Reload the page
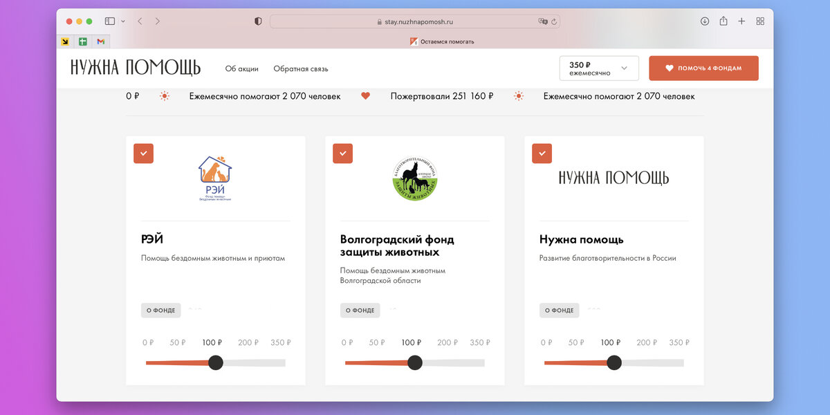 click(x=554, y=21)
